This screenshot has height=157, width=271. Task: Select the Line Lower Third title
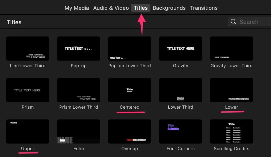[28, 48]
